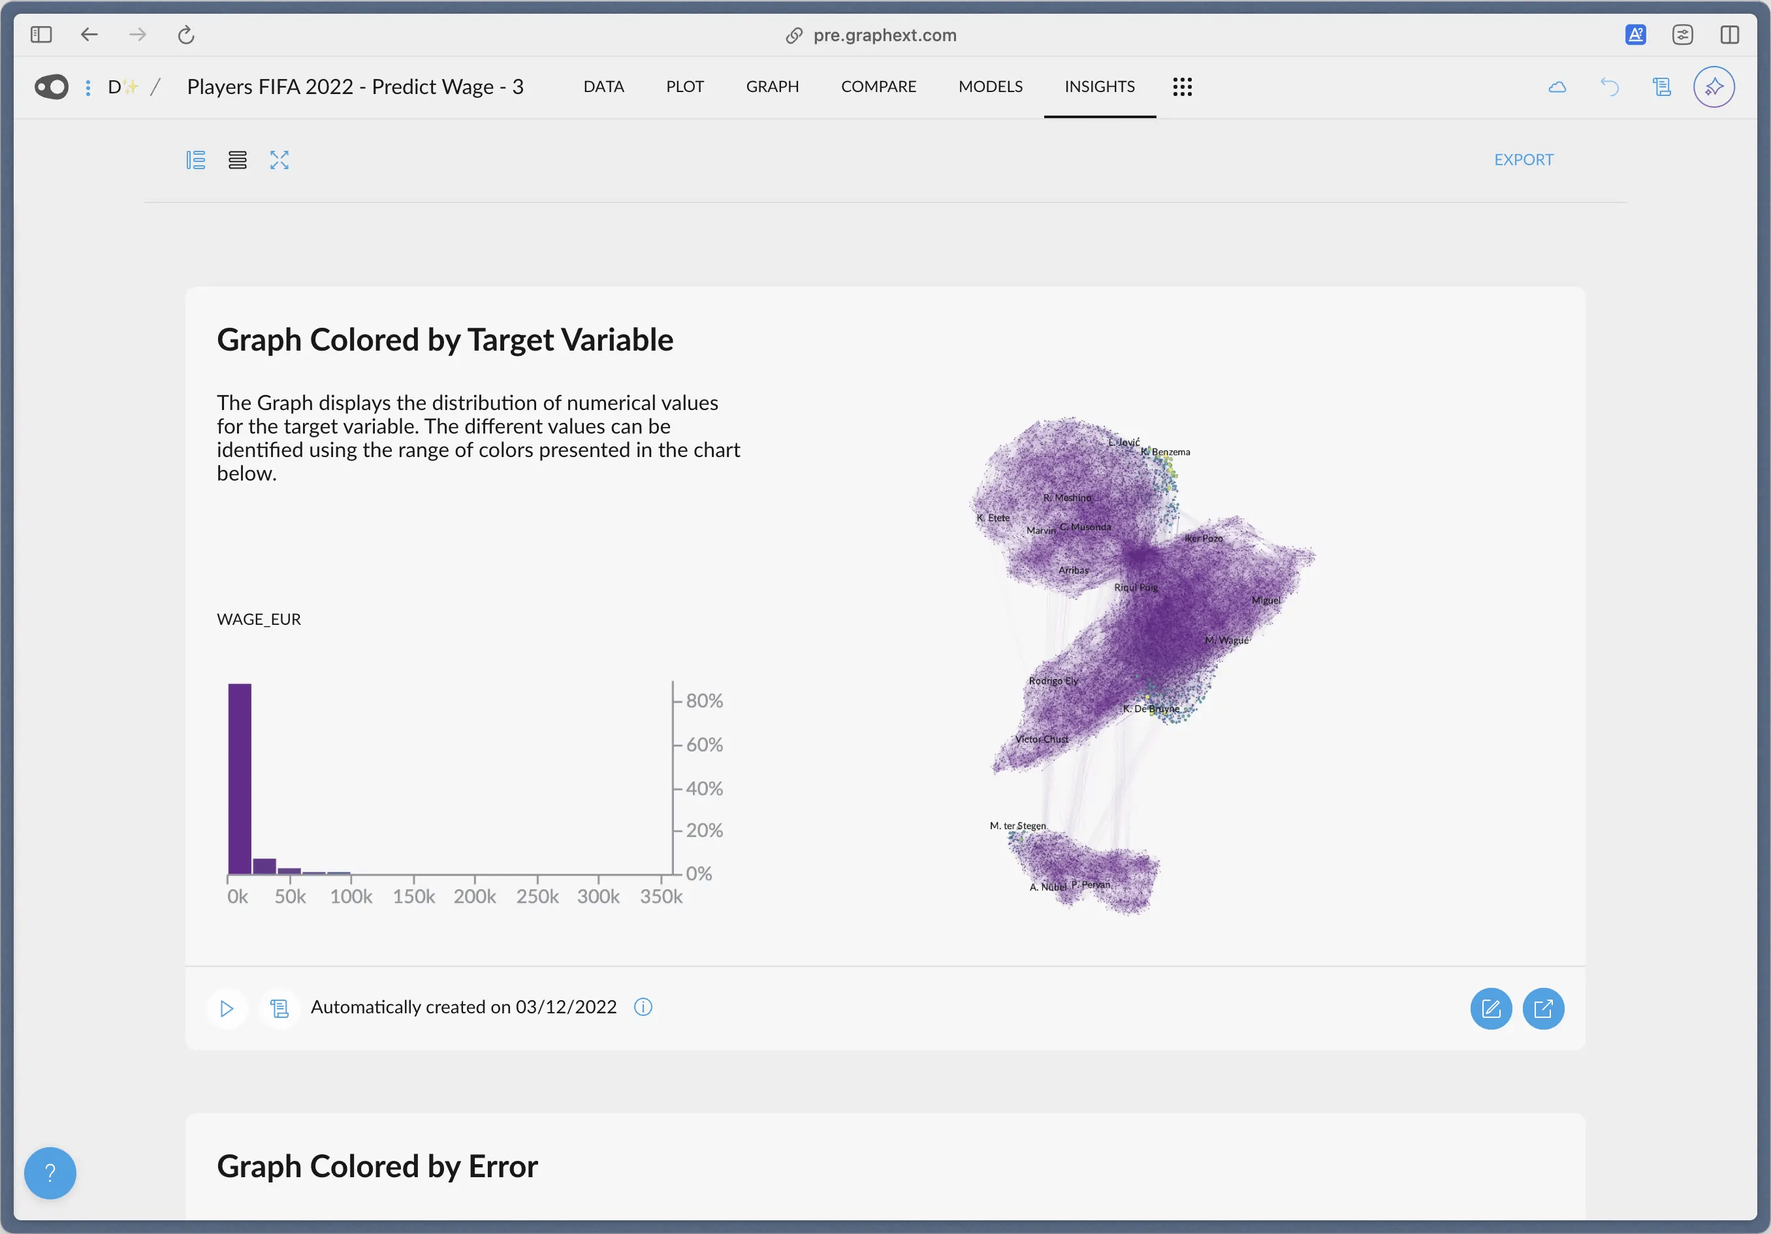
Task: Click the tallest WAGE_EUR histogram bar
Action: [240, 779]
